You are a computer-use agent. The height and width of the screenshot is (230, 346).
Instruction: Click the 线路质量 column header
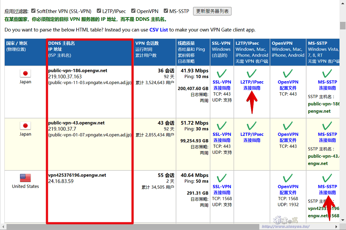186,43
